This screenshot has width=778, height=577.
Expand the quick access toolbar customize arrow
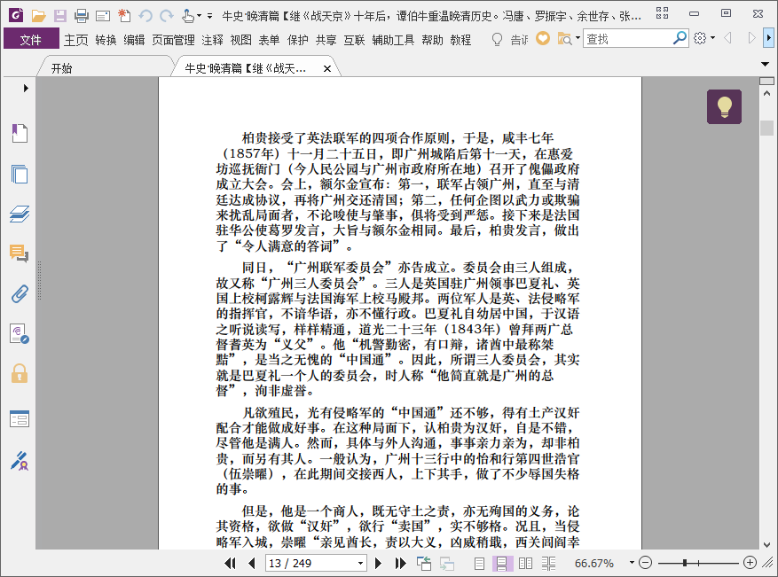pyautogui.click(x=210, y=16)
